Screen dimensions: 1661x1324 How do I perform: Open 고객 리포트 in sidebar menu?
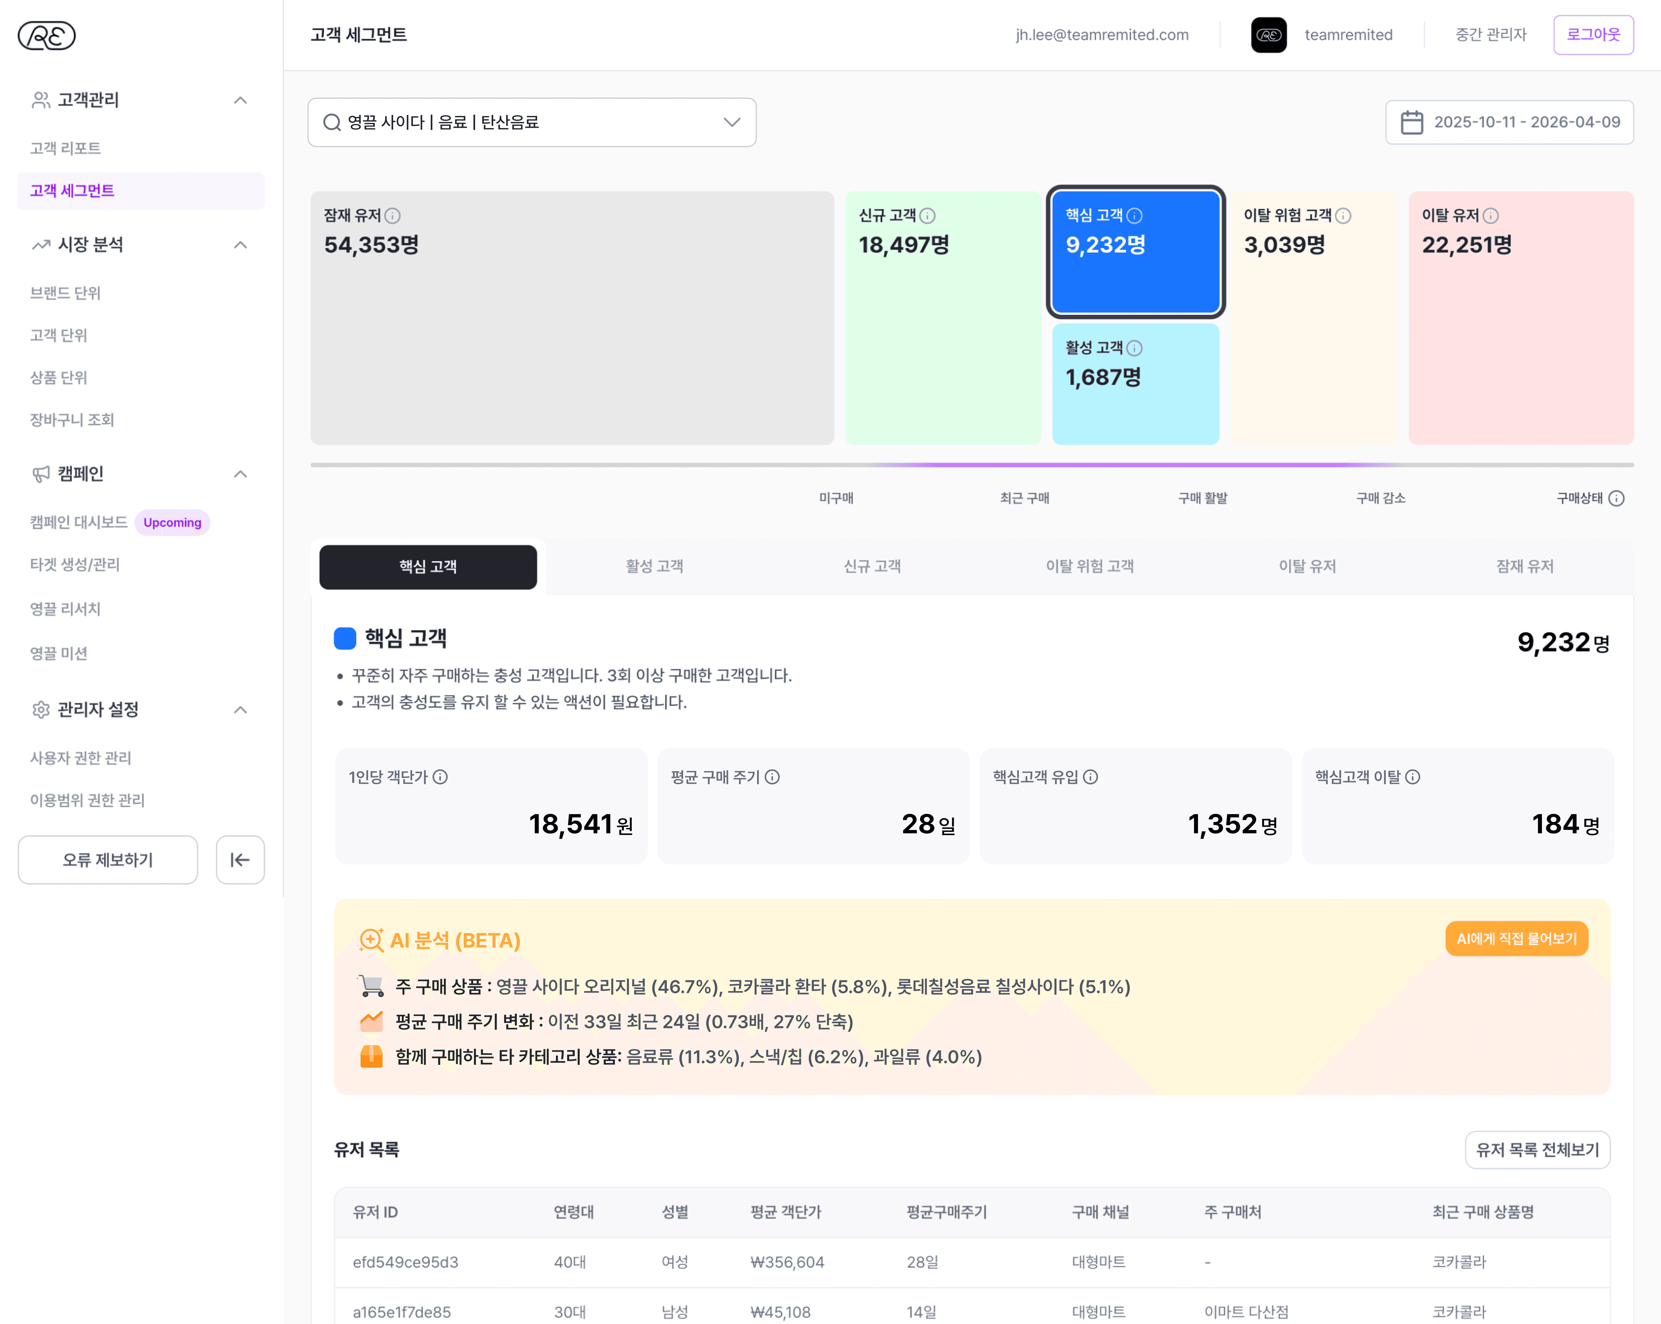point(66,148)
